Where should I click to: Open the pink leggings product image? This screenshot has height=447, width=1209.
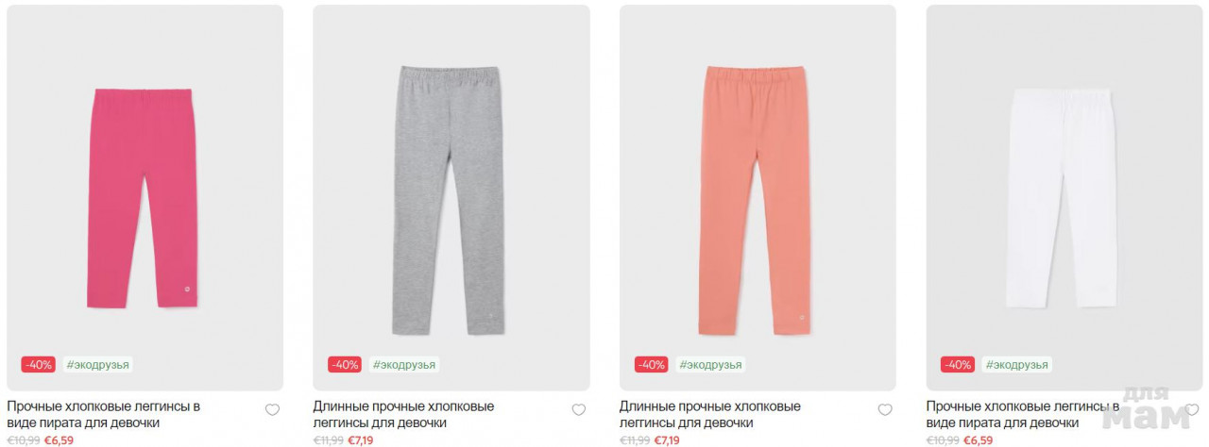pos(145,198)
